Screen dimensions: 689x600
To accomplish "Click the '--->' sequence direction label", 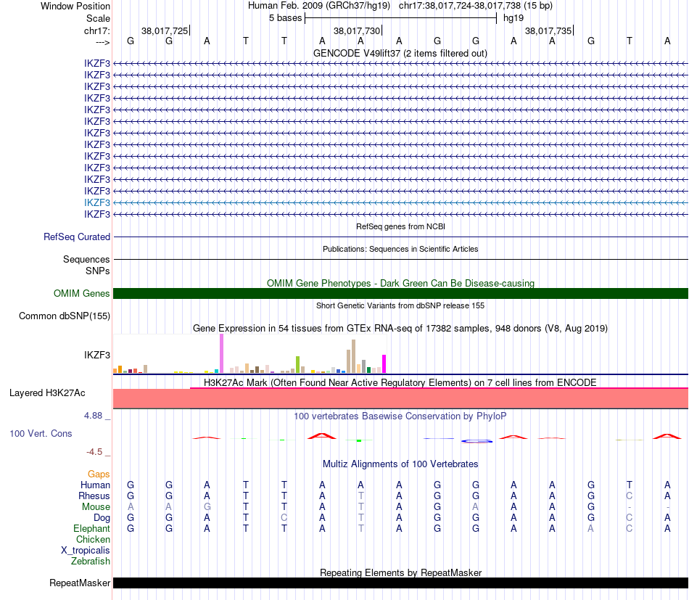I will tap(102, 42).
